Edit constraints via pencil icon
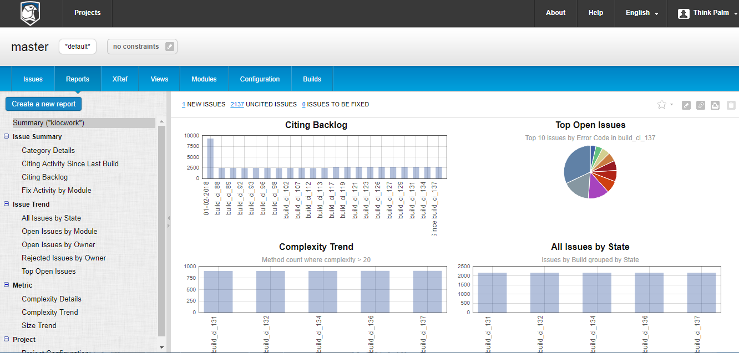 tap(170, 47)
